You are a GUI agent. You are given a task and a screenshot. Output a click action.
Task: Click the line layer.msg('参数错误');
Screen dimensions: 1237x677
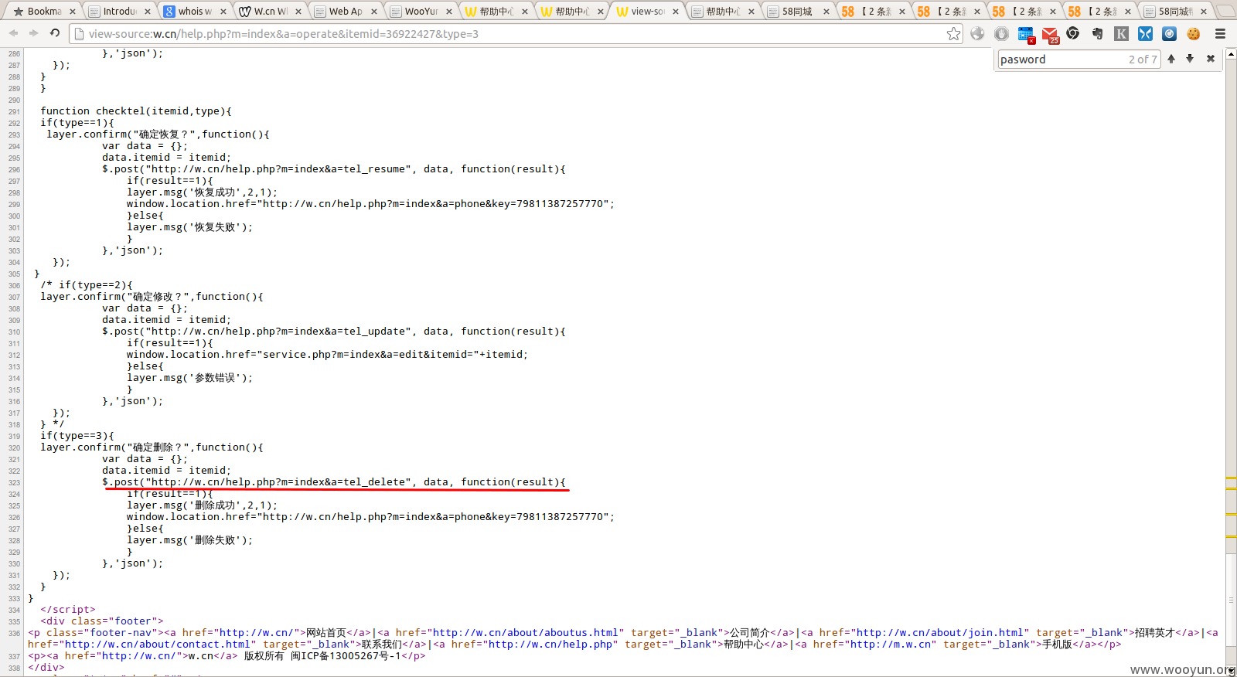click(190, 377)
